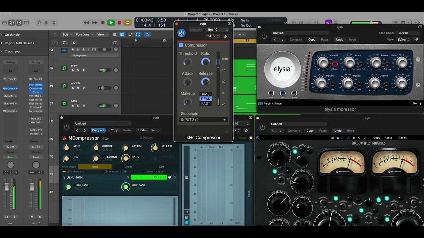Open the ssaw track instrument icon
This screenshot has width=424, height=238.
click(64, 68)
